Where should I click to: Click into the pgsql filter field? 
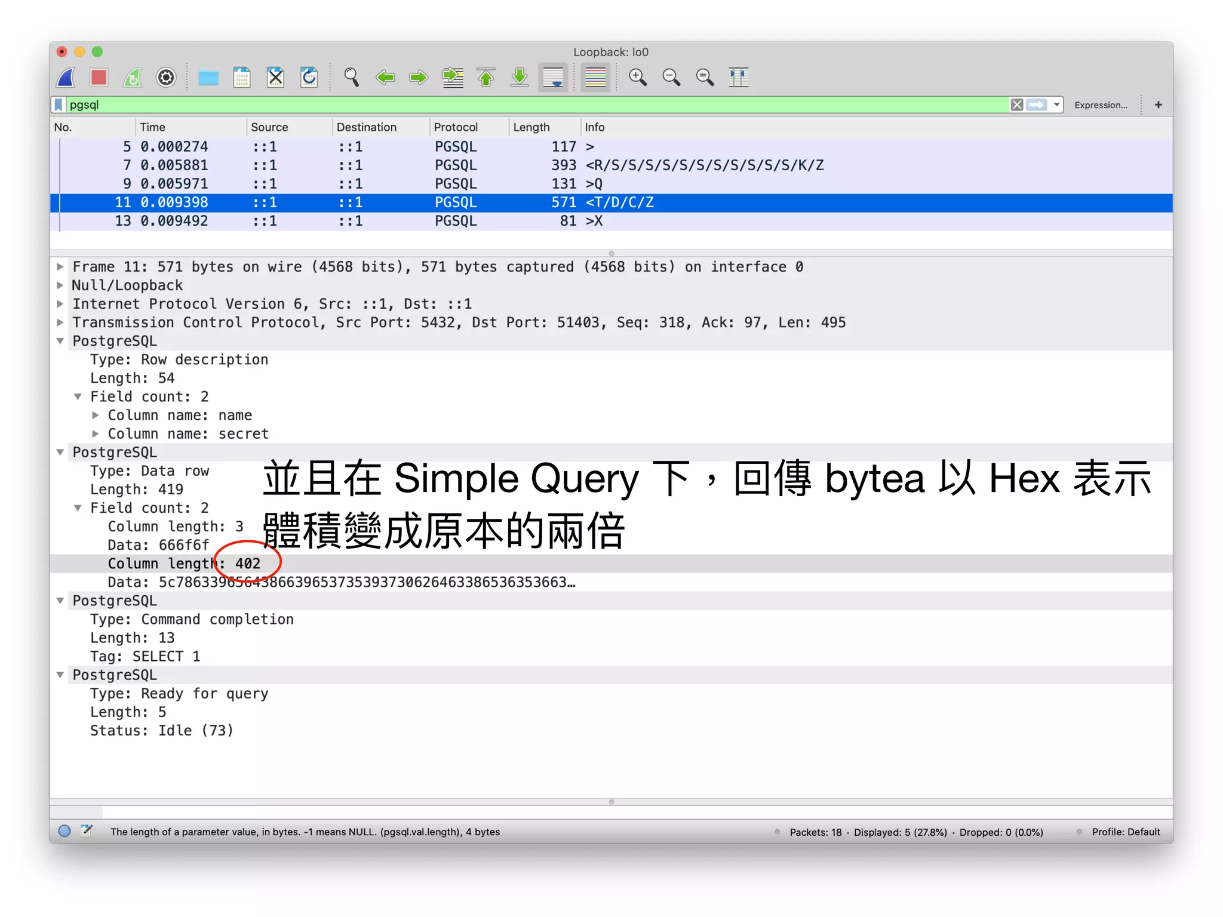537,105
